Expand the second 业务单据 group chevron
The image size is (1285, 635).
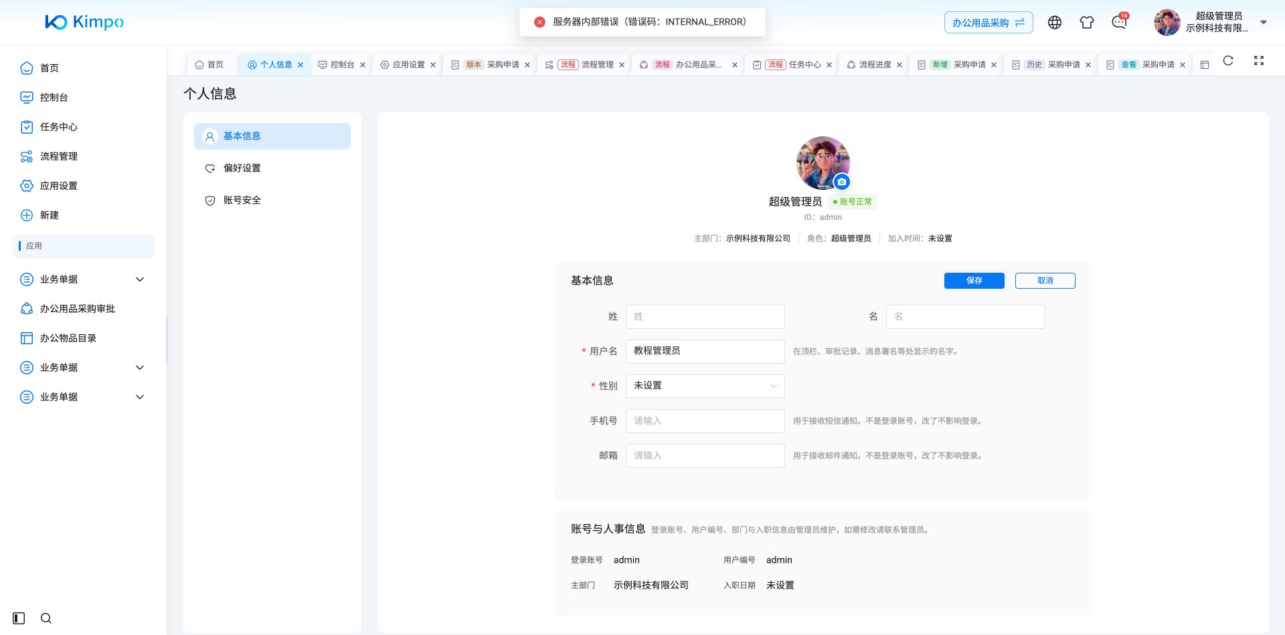[140, 368]
